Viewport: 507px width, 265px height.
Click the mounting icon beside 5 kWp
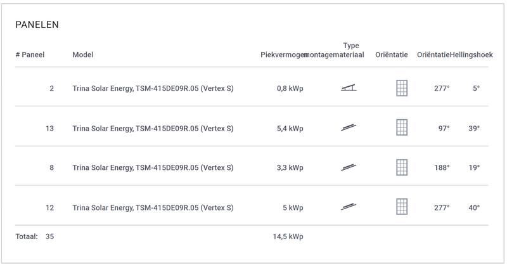pyautogui.click(x=349, y=207)
